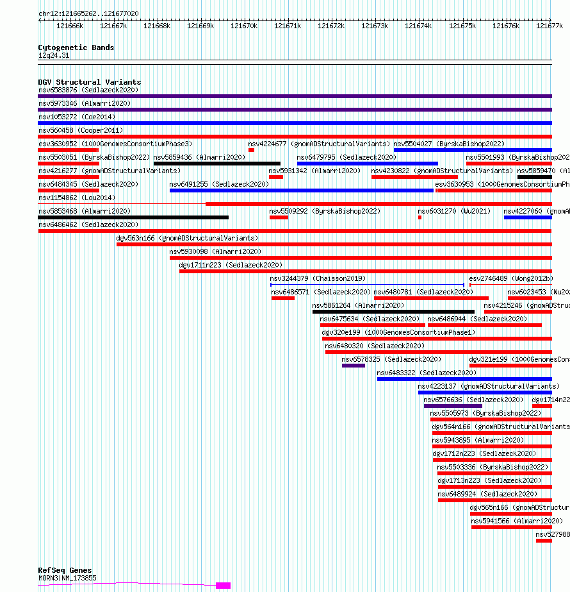Click the black bar of nsv5861264
This screenshot has width=570, height=592.
394,312
